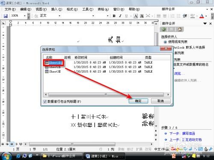Viewport: 214px width, 160px height.
Task: Open the 格式 (Format) menu
Action: 72,9
